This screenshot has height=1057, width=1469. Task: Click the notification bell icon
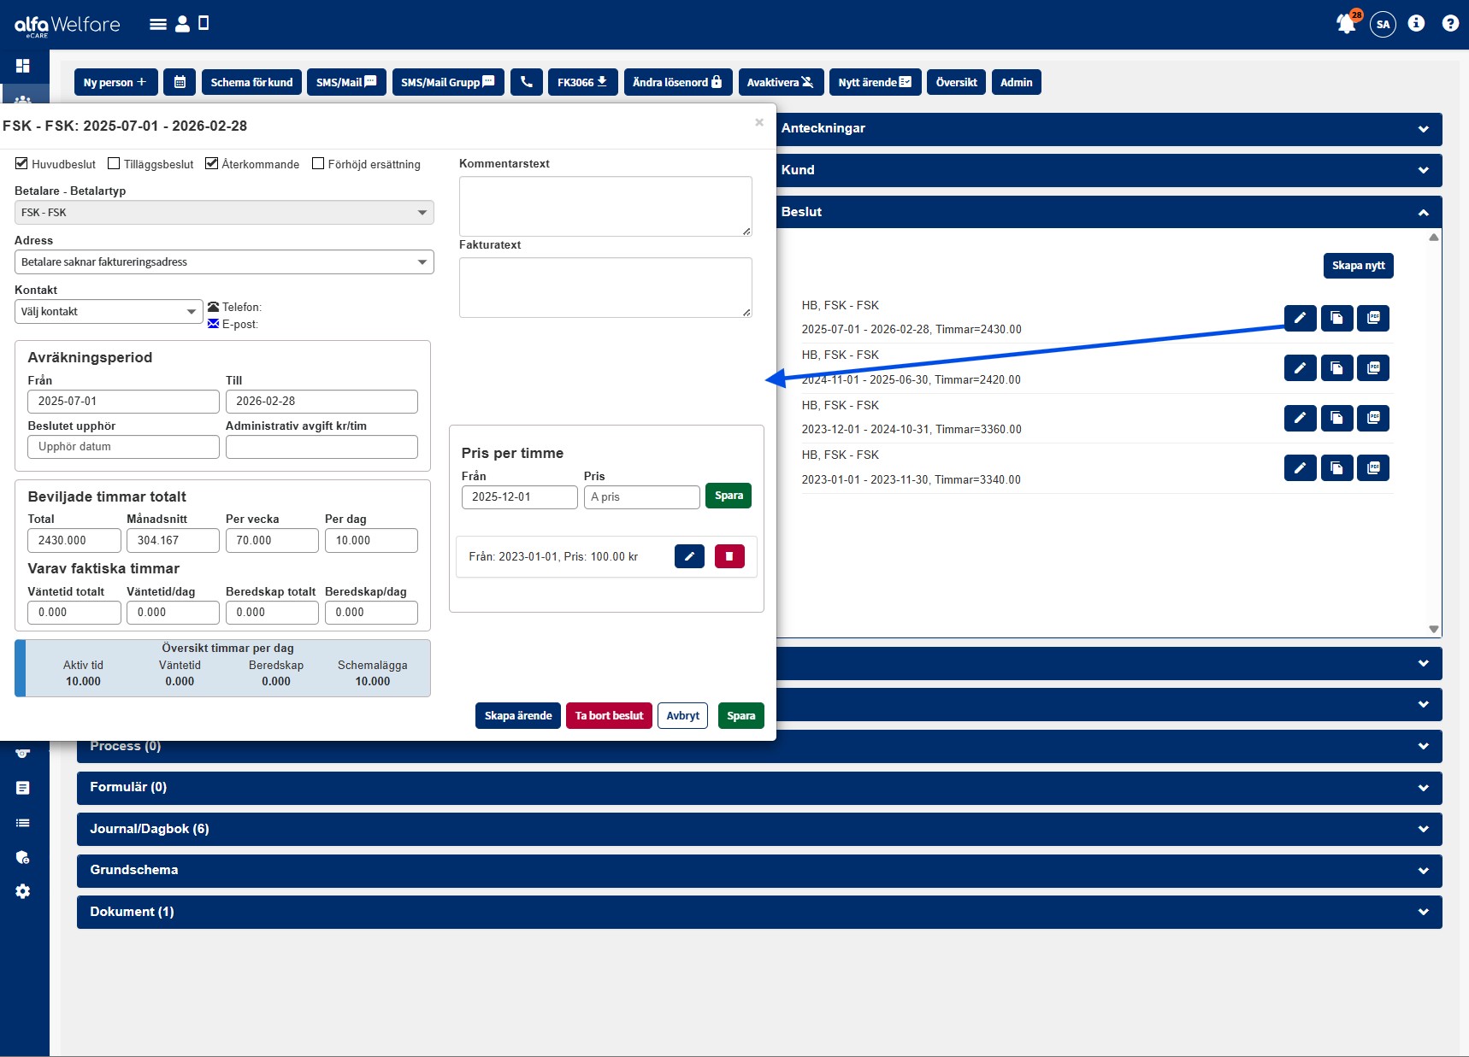1346,24
